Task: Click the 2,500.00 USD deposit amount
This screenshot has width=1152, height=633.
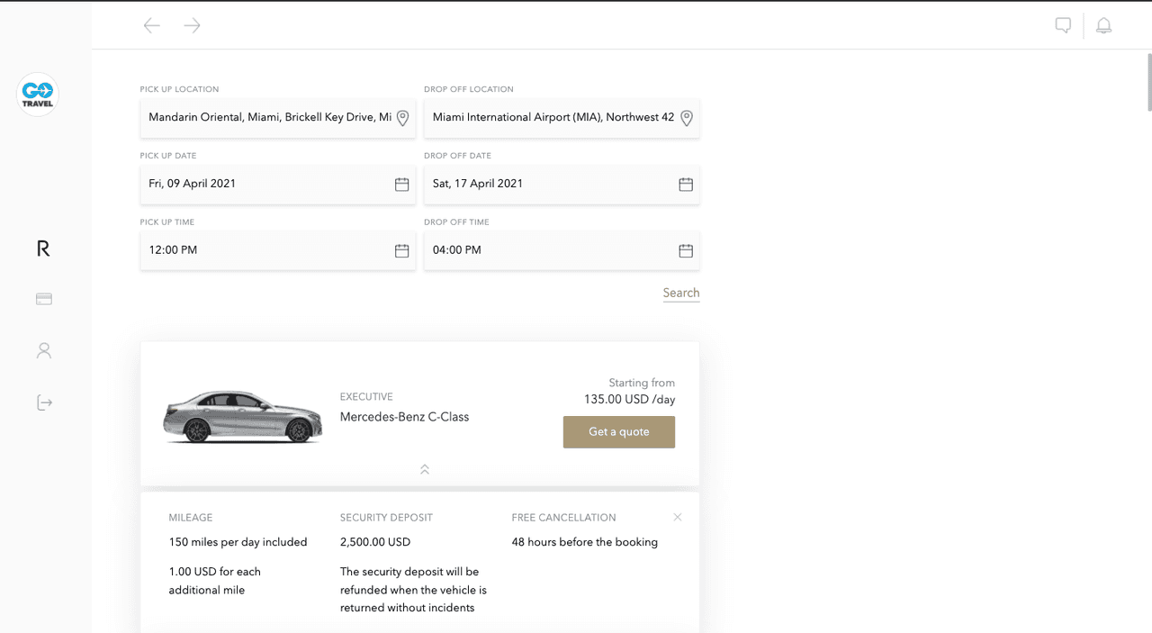Action: pyautogui.click(x=375, y=542)
